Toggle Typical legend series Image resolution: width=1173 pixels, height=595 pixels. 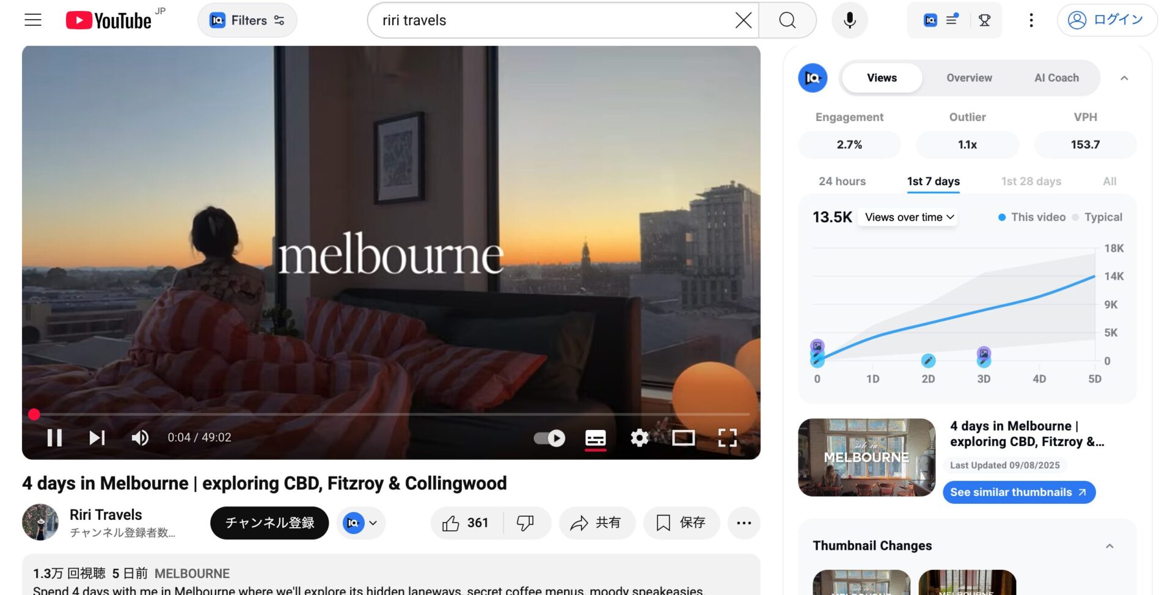point(1097,217)
